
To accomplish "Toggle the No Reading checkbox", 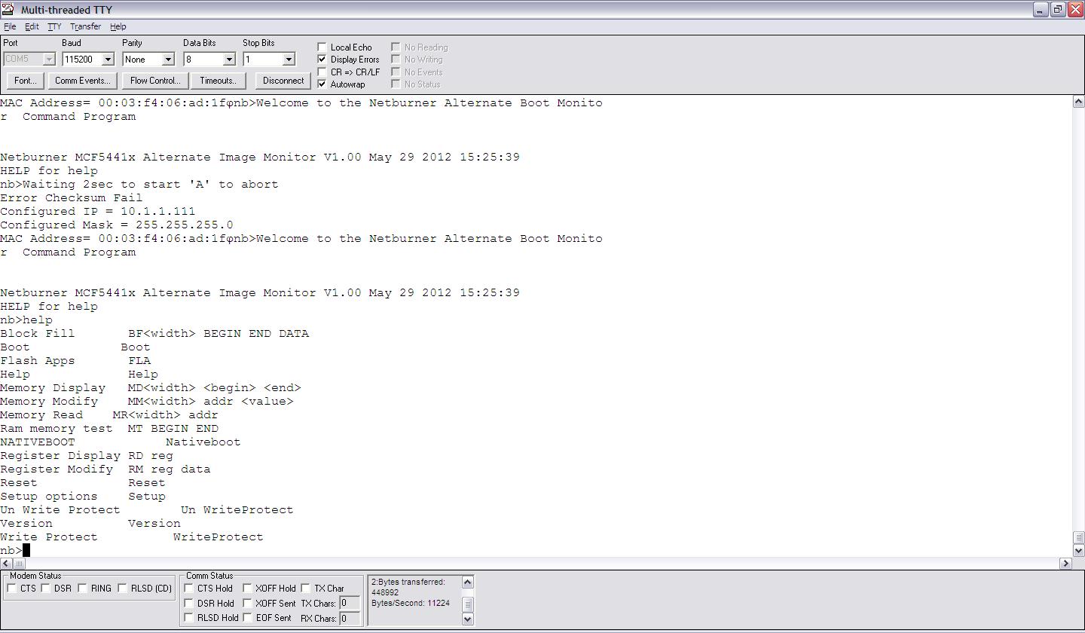I will (396, 47).
